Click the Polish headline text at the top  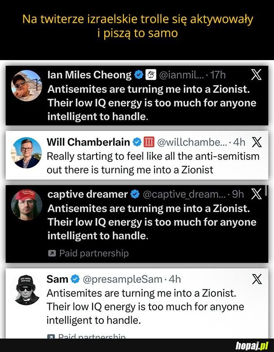coord(137,26)
